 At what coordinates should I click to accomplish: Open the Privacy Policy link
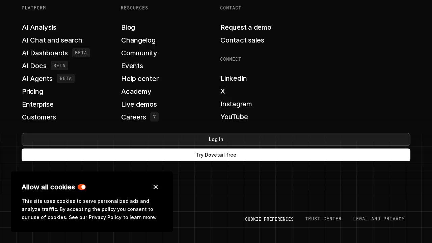click(105, 217)
